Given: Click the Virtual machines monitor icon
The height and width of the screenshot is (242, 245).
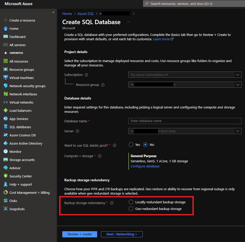Looking at the screenshot, I should click(x=6, y=77).
